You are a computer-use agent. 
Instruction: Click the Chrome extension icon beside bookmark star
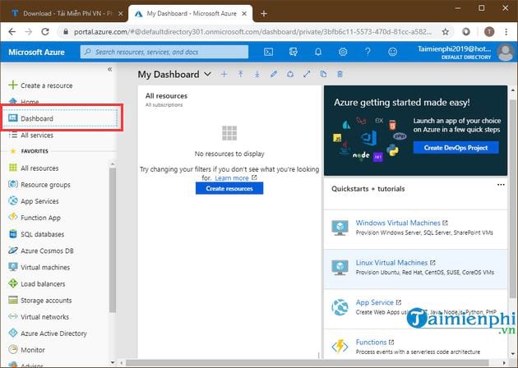coord(466,32)
